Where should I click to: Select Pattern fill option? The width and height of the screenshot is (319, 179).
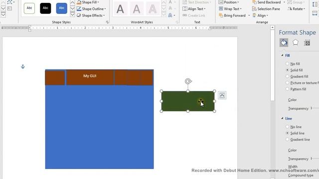[x=296, y=89]
